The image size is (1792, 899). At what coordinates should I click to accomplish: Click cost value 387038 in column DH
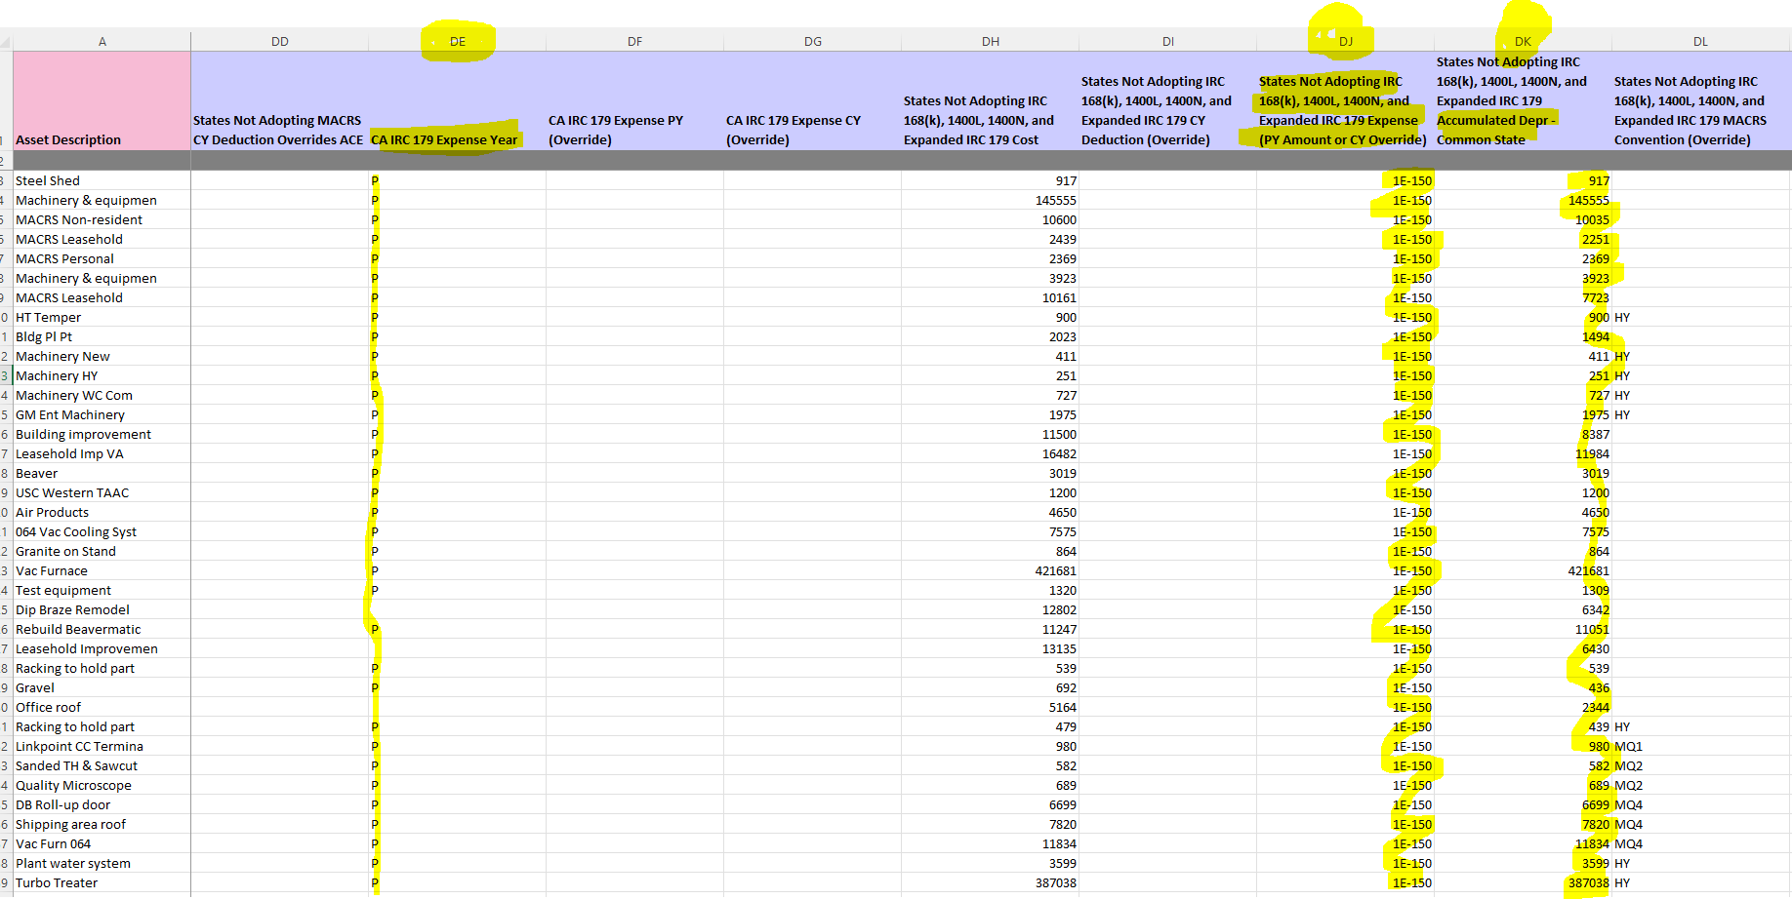pyautogui.click(x=990, y=882)
